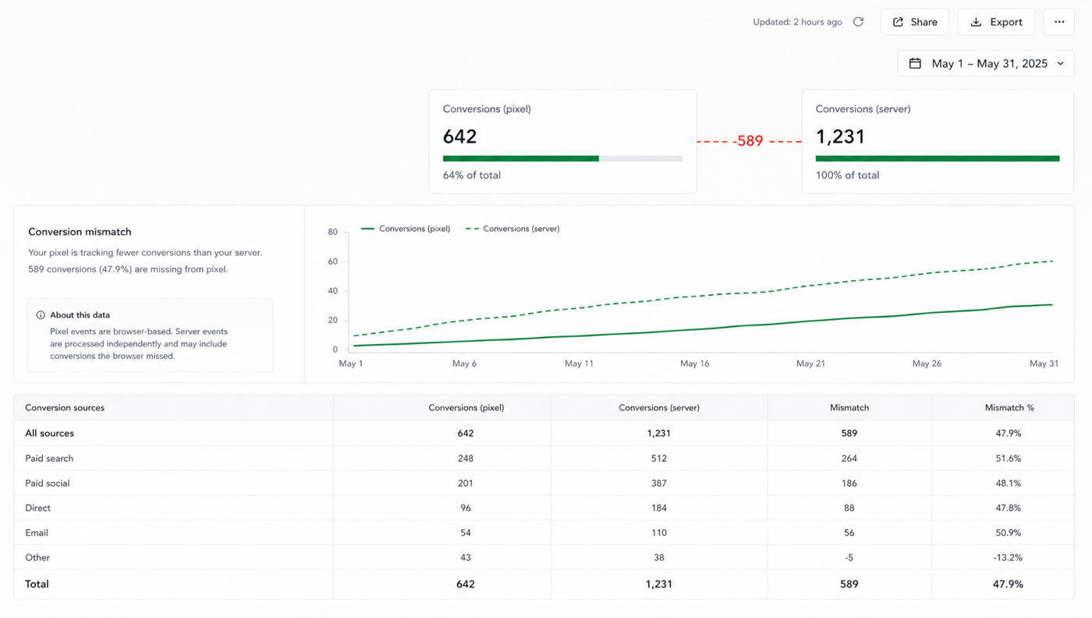Click the 38 server value for Other

tap(659, 558)
